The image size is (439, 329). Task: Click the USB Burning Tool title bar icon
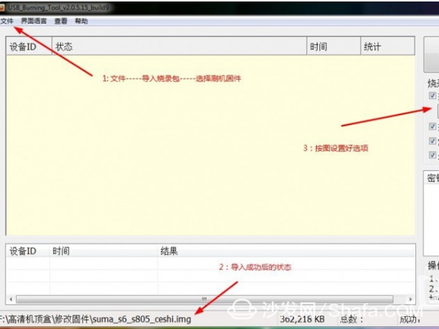point(2,7)
